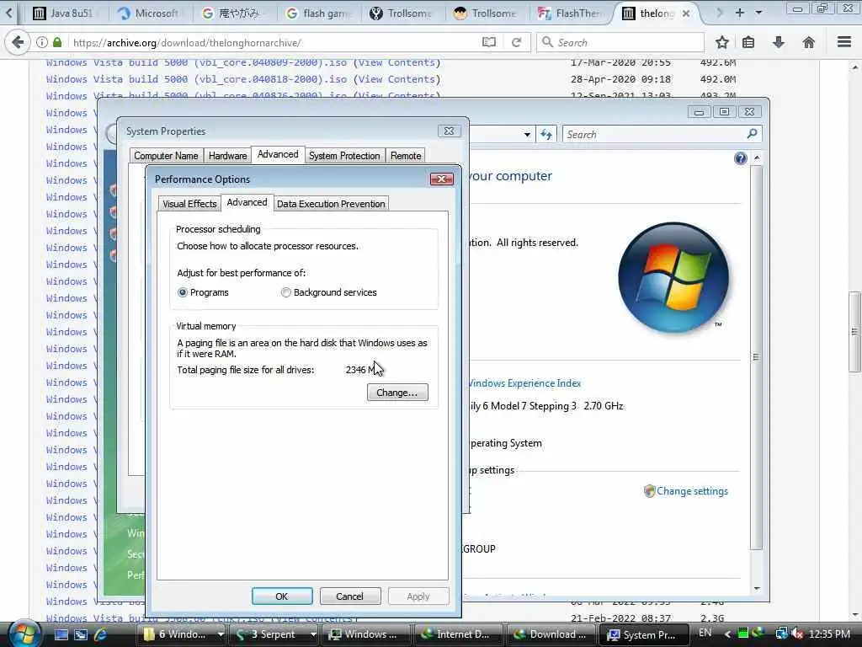Click the System window Search field
Image resolution: width=862 pixels, height=647 pixels.
[x=654, y=134]
